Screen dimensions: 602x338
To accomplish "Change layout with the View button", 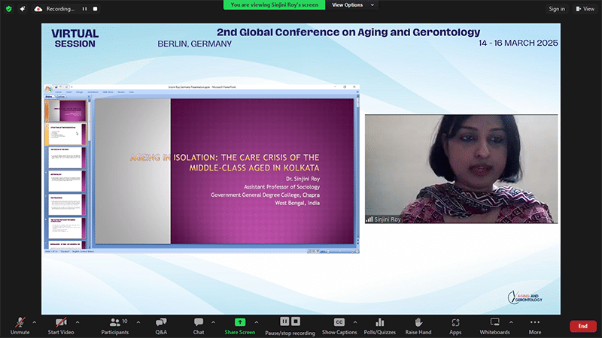I will coord(585,9).
